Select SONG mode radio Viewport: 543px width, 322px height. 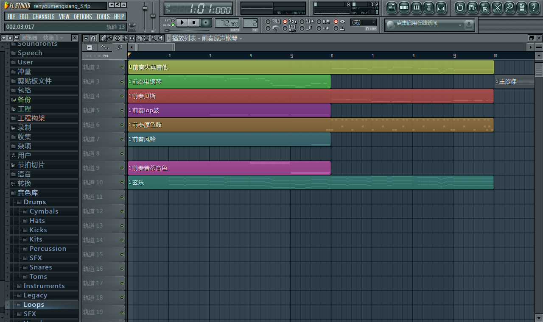173,25
